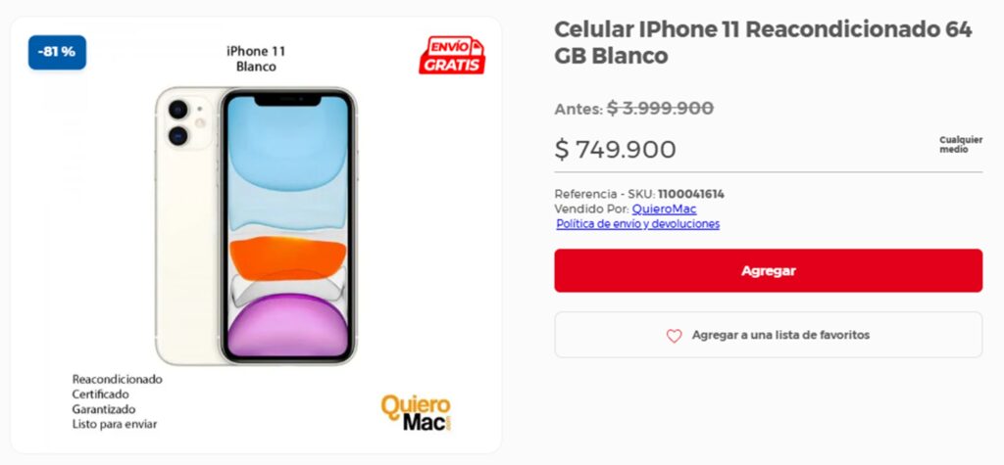This screenshot has height=465, width=1004.
Task: Click the iPhone 11 Blanco caption
Action: (x=256, y=59)
